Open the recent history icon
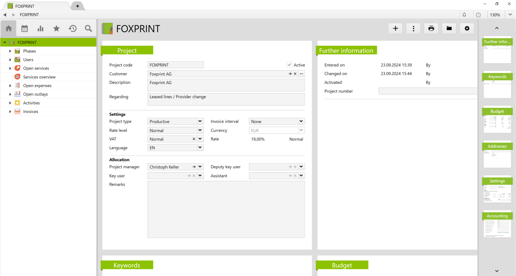516x276 pixels. pos(73,28)
